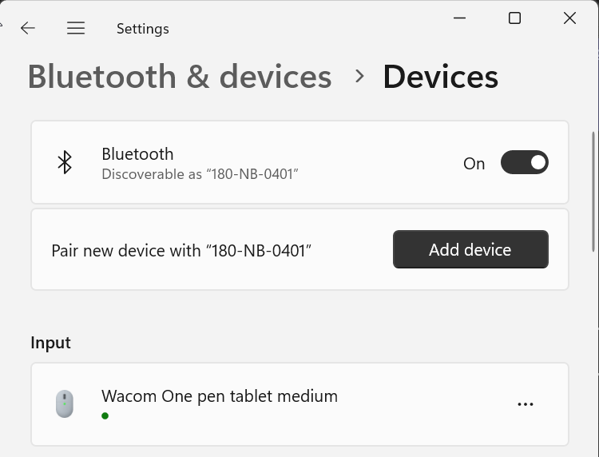Click the Input section heading
The image size is (599, 457).
[50, 343]
